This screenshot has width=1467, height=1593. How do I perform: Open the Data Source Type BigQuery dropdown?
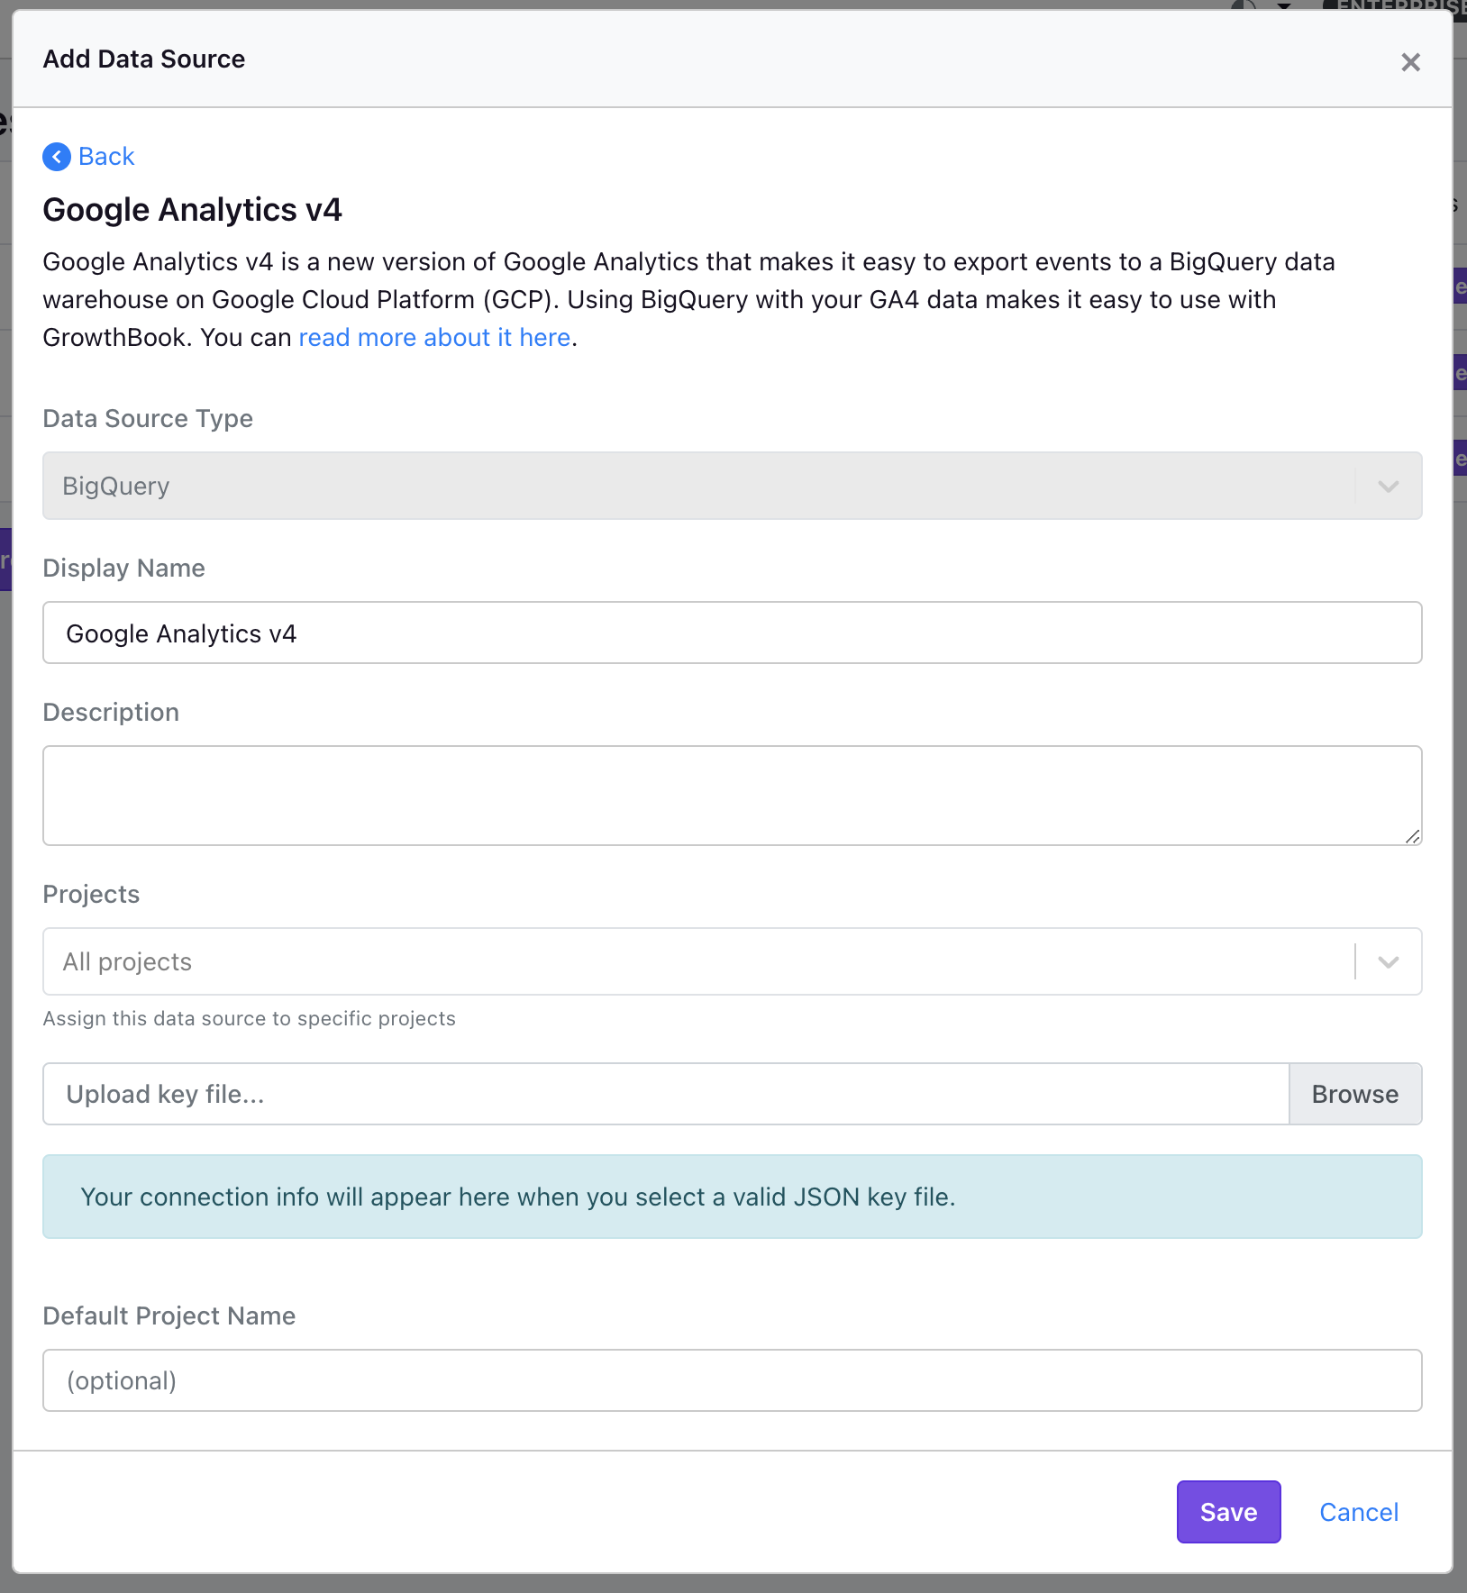click(x=732, y=486)
